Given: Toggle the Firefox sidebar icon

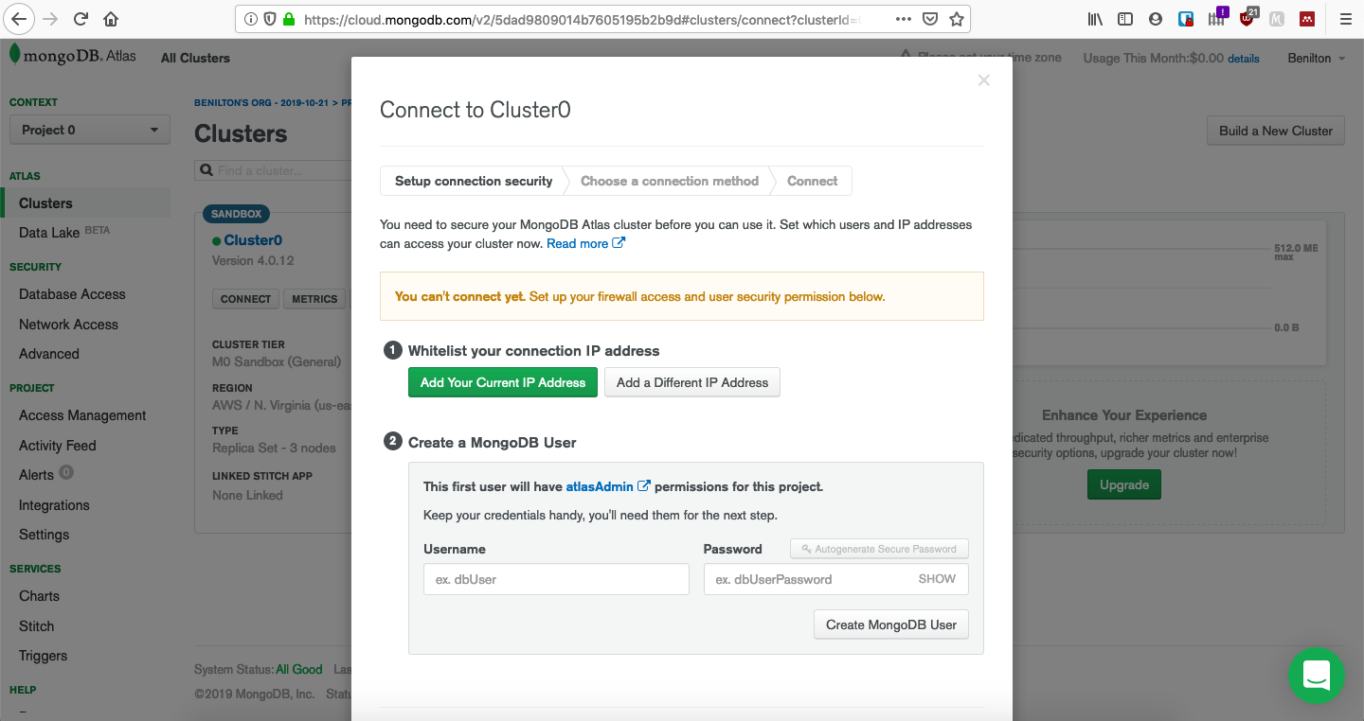Looking at the screenshot, I should [1125, 19].
